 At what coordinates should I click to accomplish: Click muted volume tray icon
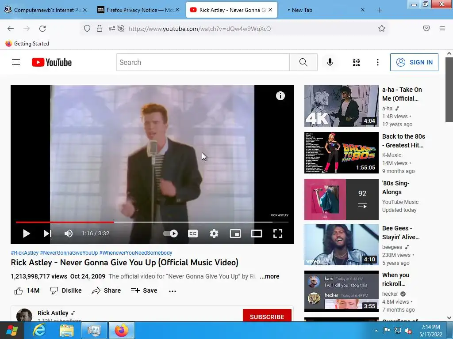(408, 331)
